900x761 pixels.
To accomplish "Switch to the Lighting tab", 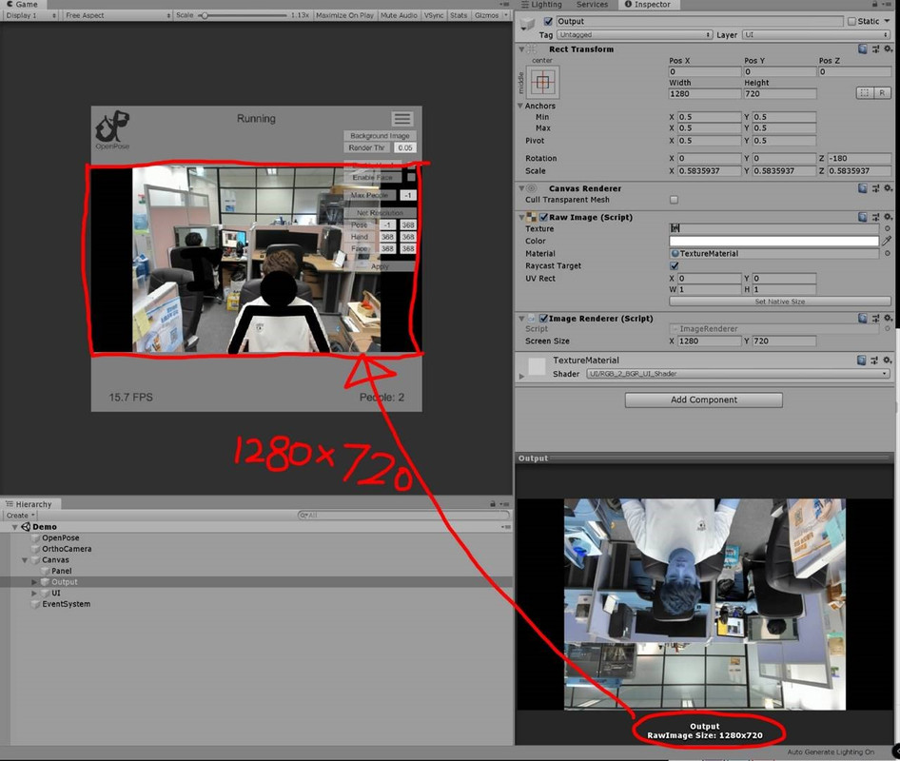I will point(541,5).
